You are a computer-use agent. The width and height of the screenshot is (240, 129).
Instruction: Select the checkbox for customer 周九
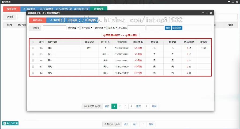point(33,66)
